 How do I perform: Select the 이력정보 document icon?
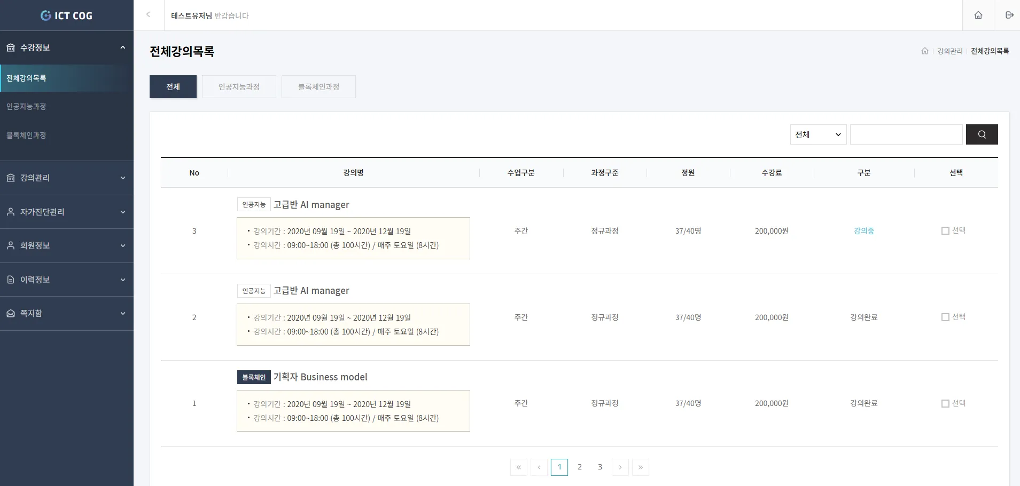pos(11,279)
